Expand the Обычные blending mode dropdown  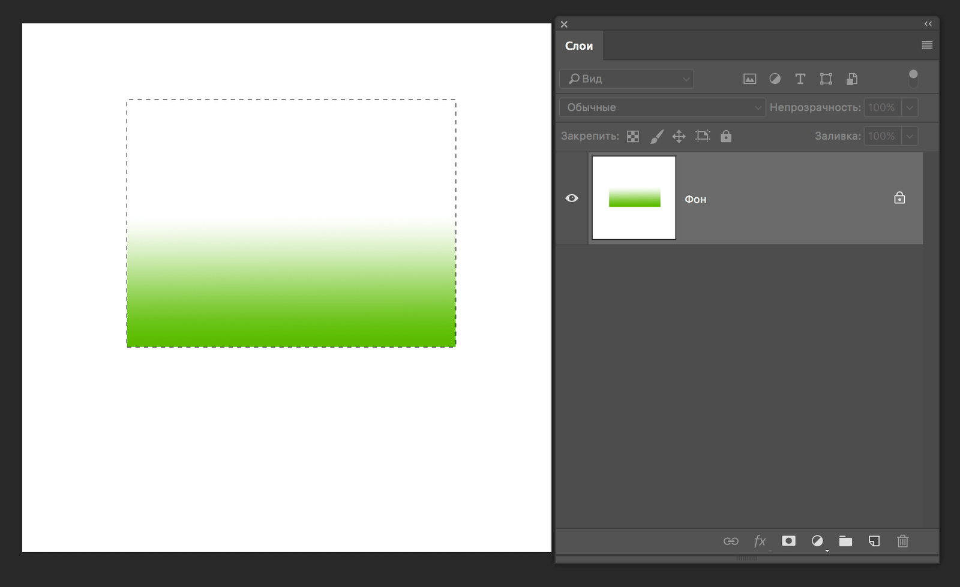[x=662, y=107]
